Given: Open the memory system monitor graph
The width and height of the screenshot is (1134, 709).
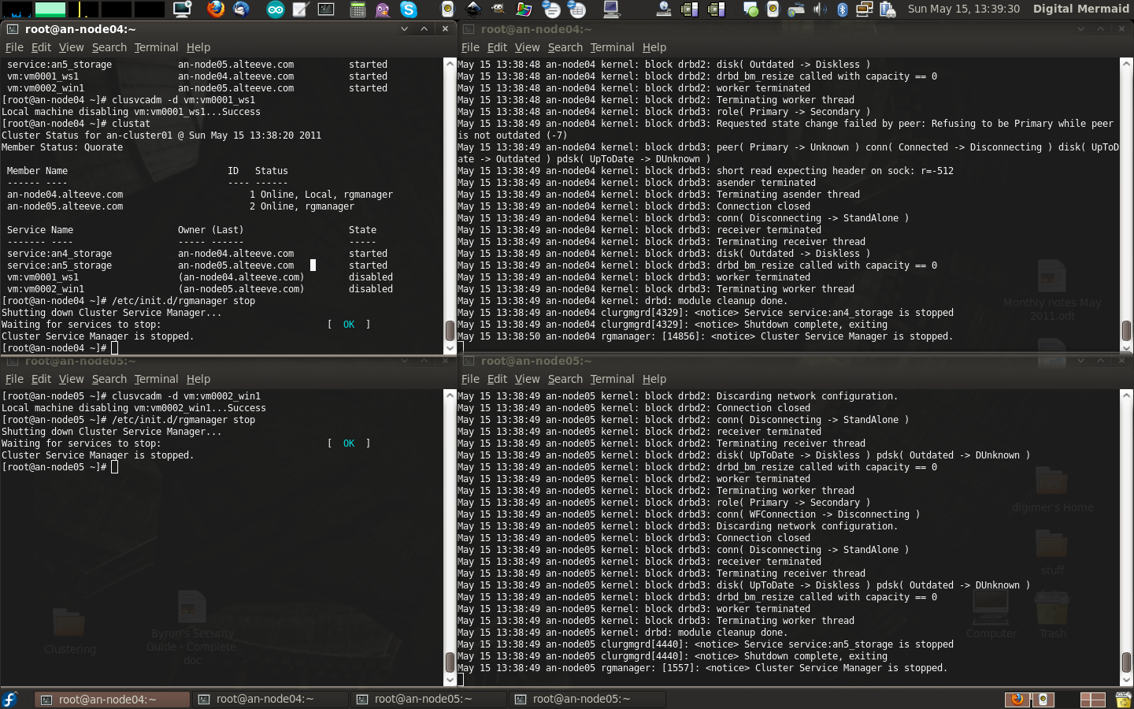Looking at the screenshot, I should 50,9.
